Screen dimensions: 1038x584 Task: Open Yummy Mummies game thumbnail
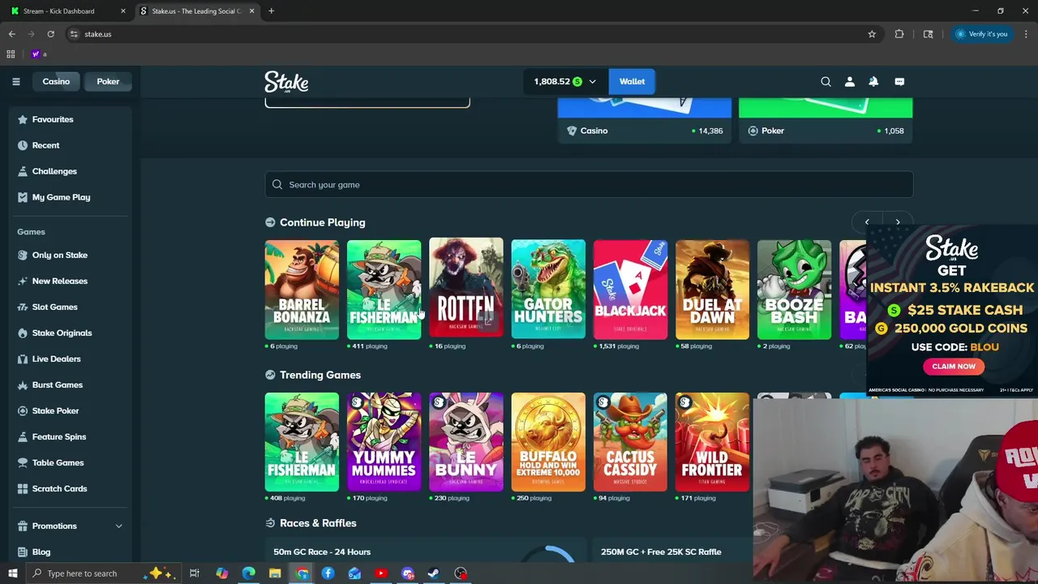[384, 442]
